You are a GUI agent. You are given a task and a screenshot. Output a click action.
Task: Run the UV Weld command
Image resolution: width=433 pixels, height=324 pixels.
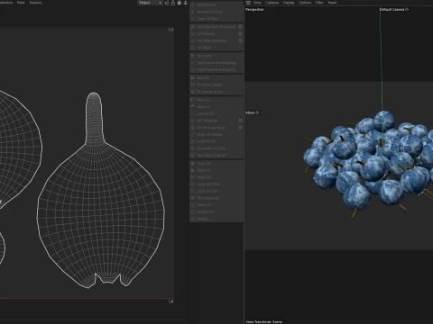216,48
